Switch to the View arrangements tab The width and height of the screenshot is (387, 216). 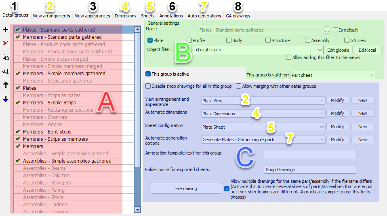pos(51,16)
